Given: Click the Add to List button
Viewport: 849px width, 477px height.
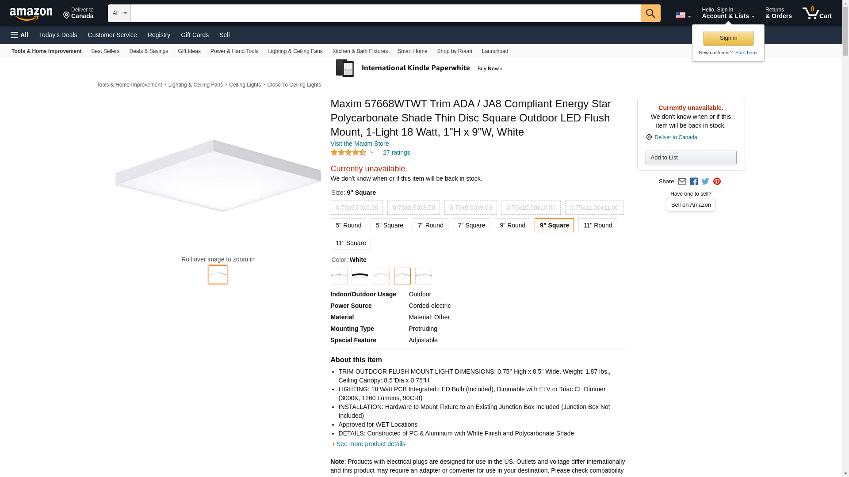Looking at the screenshot, I should pos(691,158).
